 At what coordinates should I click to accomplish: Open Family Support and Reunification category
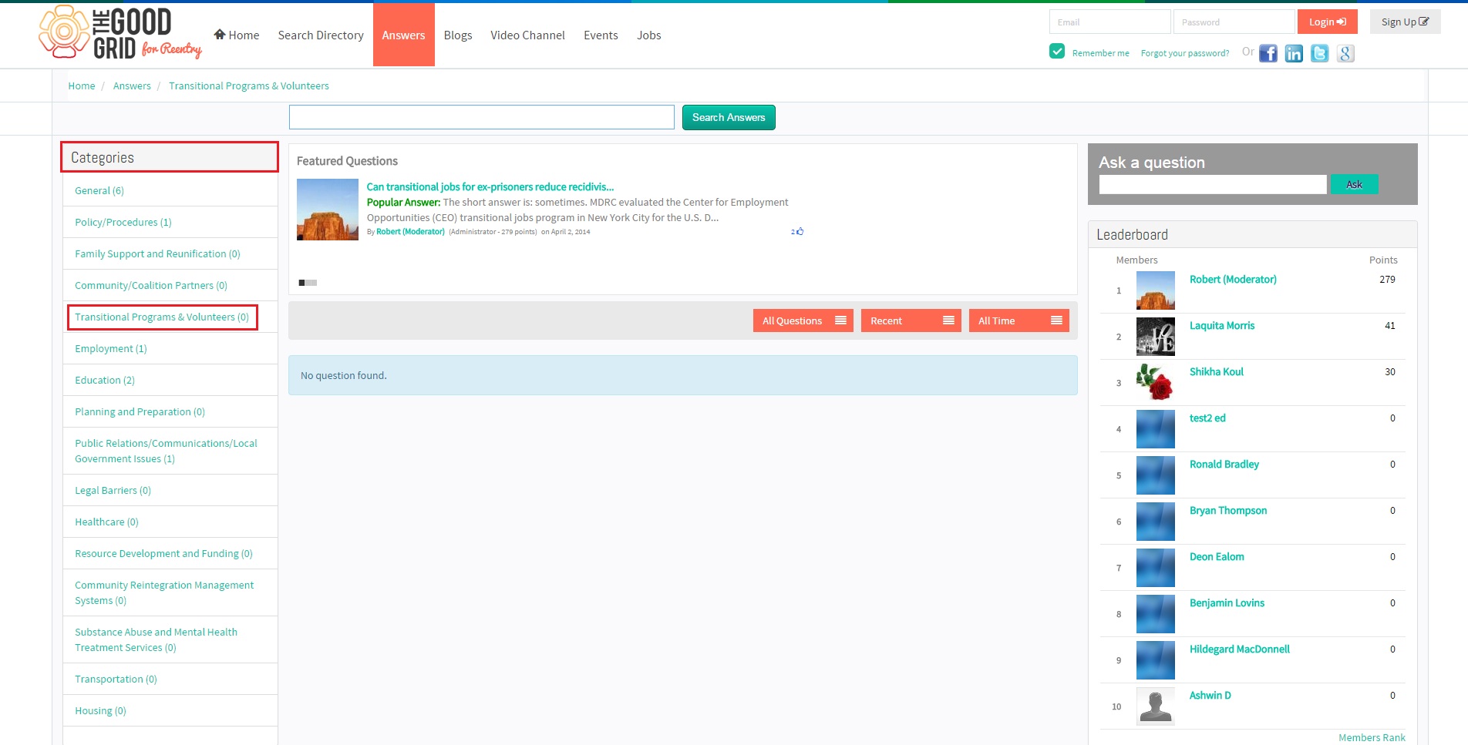157,253
